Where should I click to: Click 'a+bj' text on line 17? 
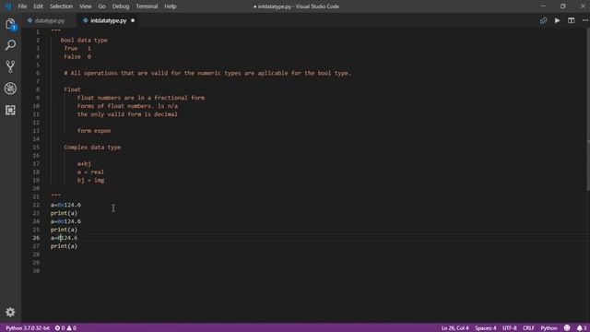[84, 164]
